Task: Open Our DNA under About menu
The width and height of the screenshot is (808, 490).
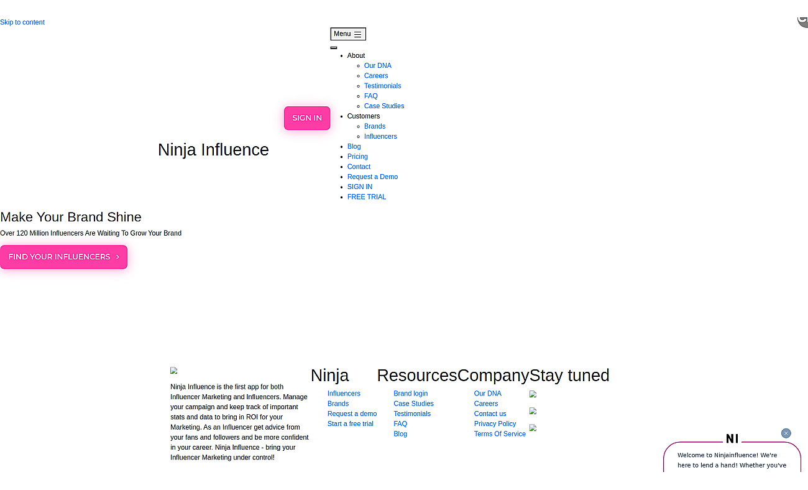Action: tap(378, 66)
